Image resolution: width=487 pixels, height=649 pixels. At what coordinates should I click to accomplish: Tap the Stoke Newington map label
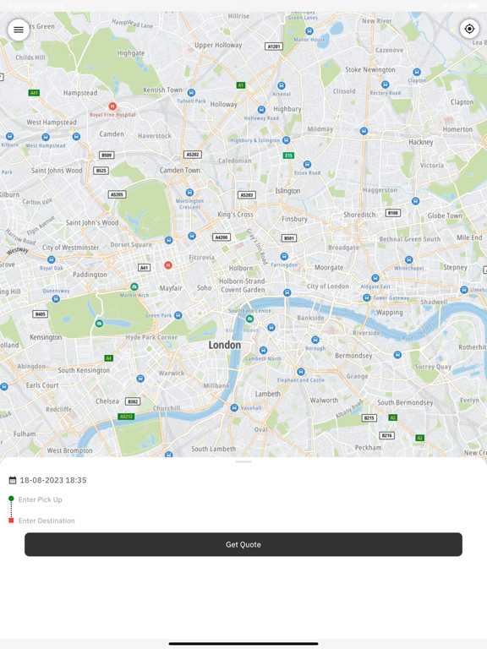click(370, 69)
